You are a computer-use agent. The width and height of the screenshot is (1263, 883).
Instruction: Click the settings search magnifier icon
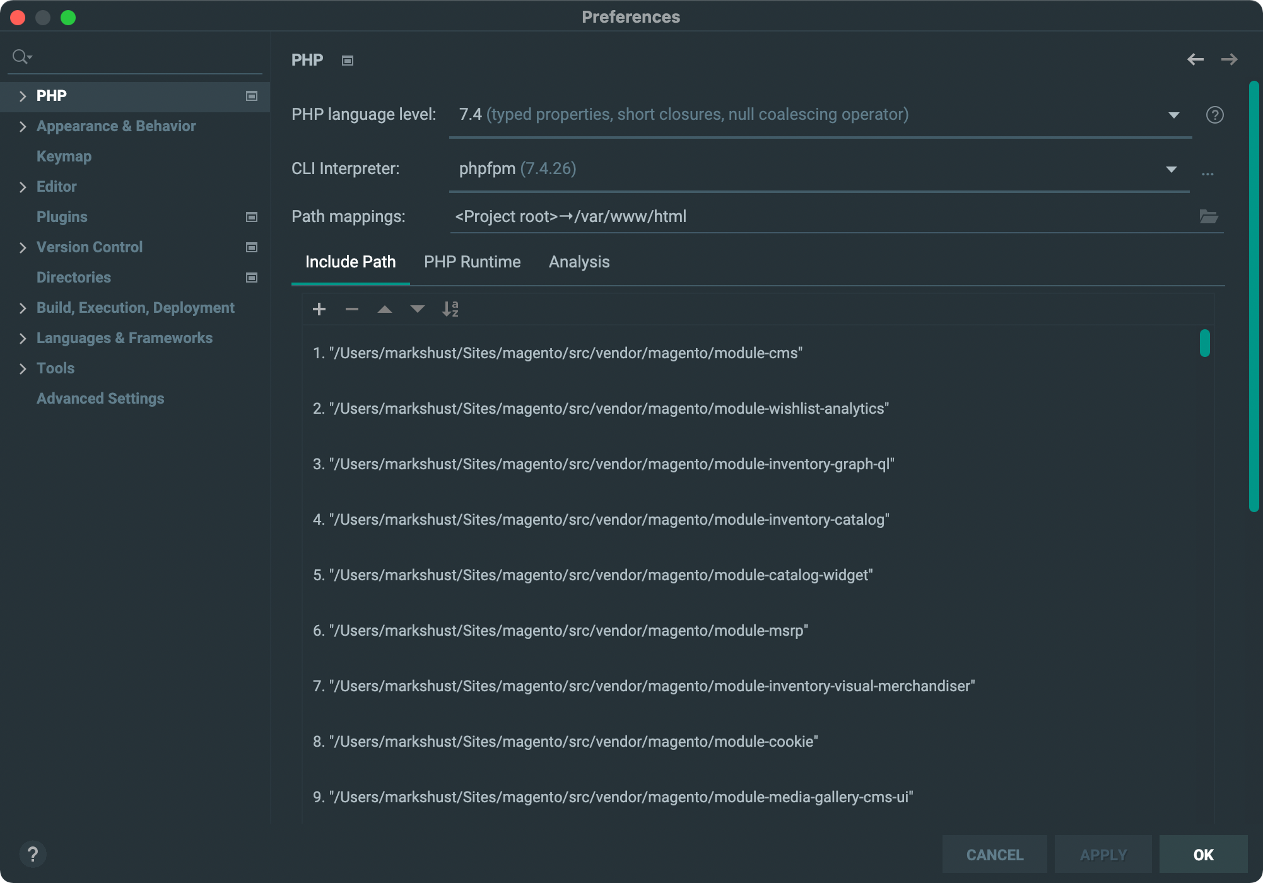pos(22,57)
